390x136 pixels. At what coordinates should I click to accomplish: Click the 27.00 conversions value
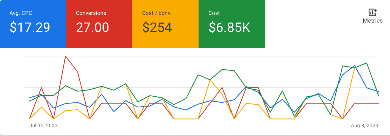coord(93,28)
